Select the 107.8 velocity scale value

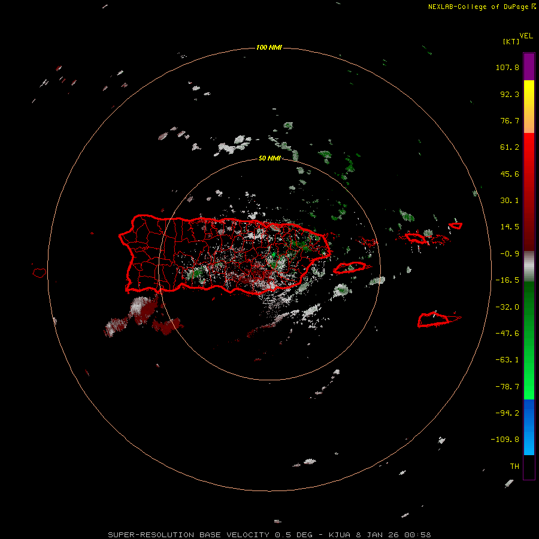pos(507,67)
